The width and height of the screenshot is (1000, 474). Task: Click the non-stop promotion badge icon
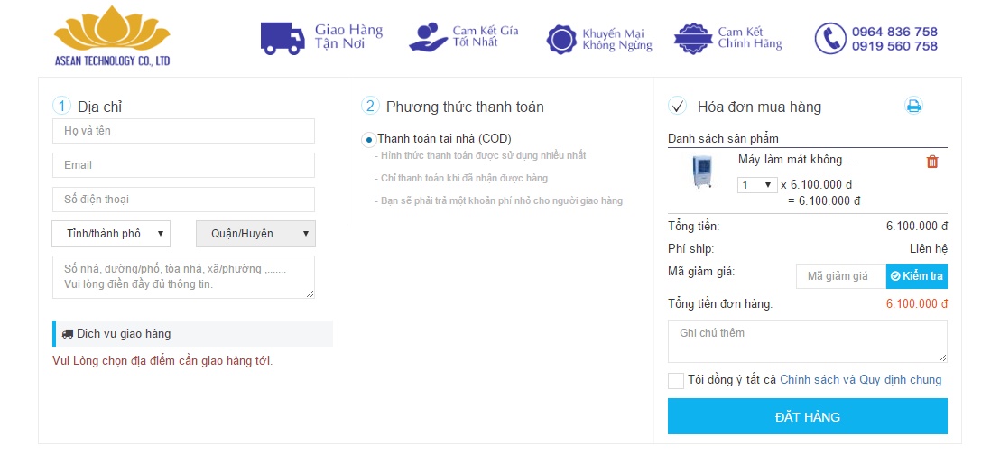tap(561, 39)
